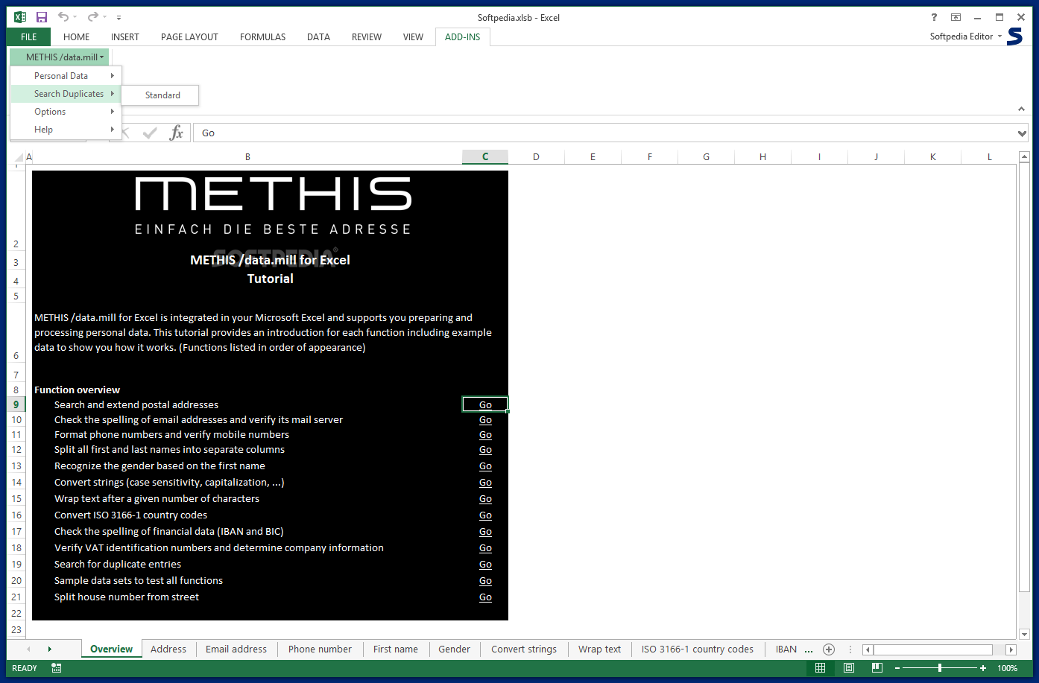Toggle METHIS /data.mill menu button
Screen dimensions: 1039x683
pos(60,57)
